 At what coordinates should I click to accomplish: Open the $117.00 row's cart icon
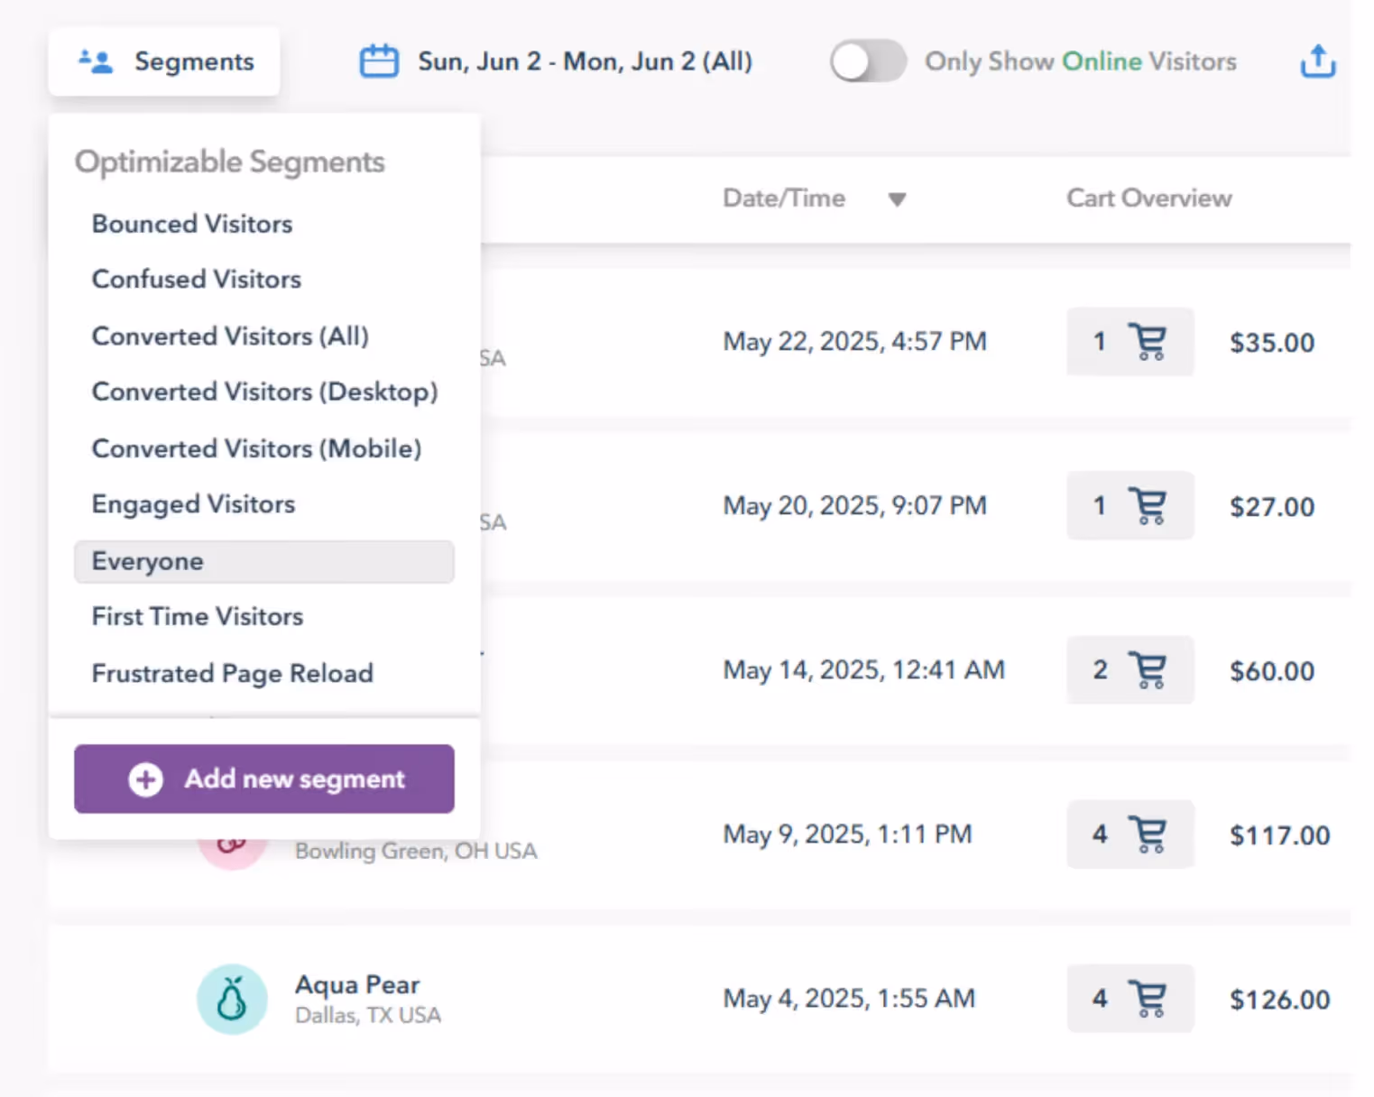coord(1148,834)
